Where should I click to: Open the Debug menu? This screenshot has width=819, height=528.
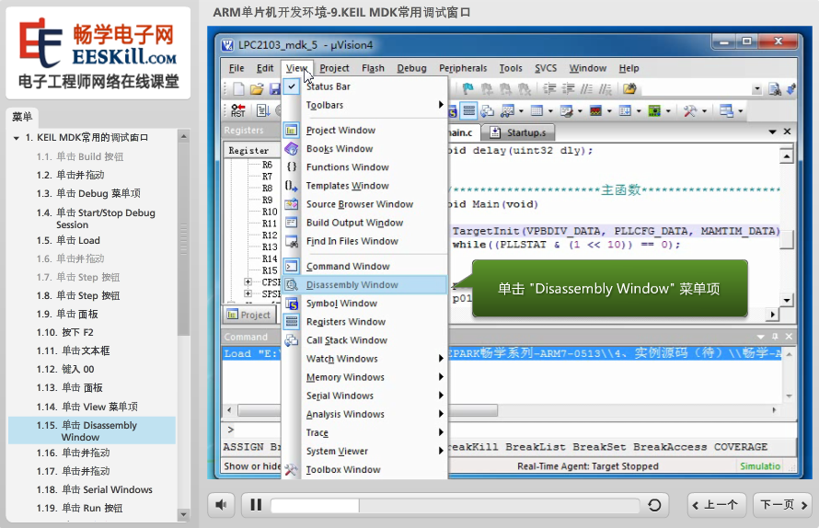[411, 68]
